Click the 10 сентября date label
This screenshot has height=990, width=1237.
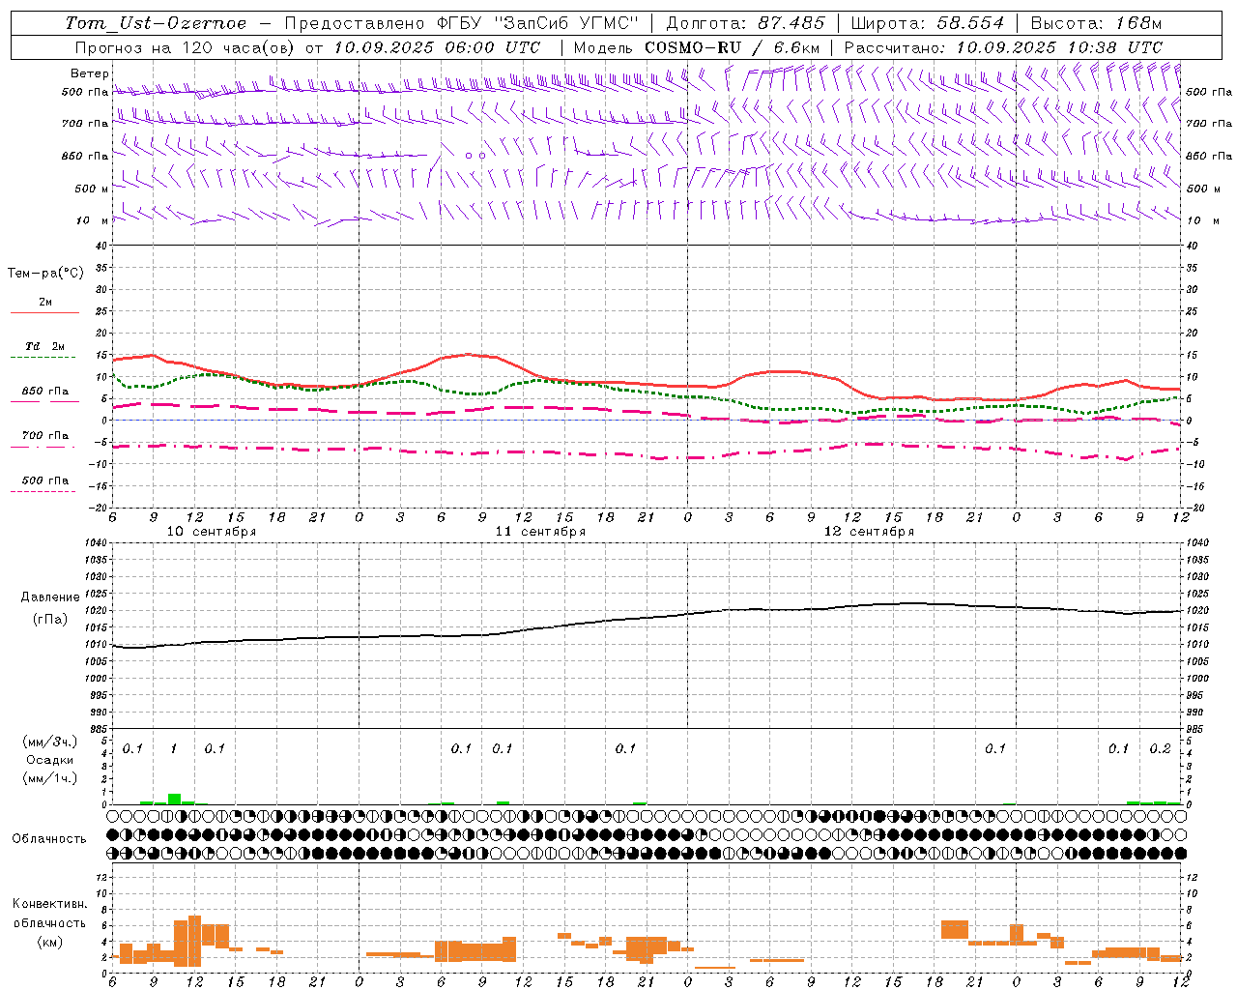click(212, 531)
